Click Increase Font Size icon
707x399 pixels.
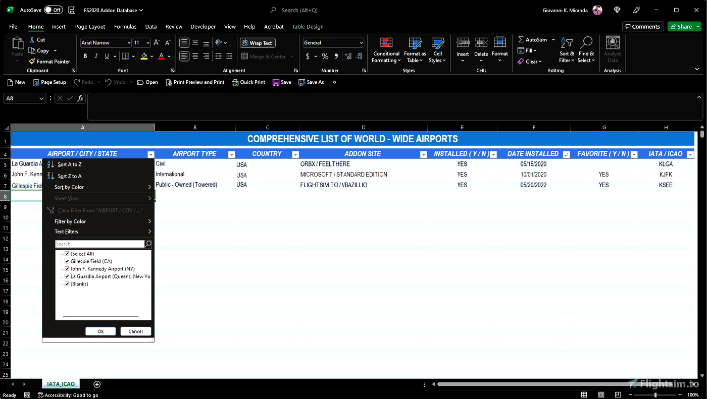(x=157, y=43)
